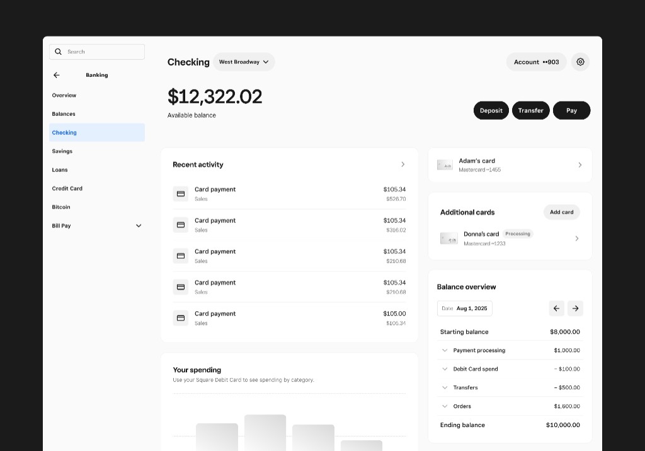The width and height of the screenshot is (645, 451).
Task: Click chevron next to Adam's card
Action: click(580, 165)
